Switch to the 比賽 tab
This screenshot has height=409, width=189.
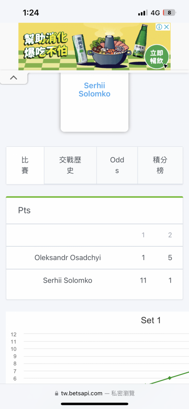[25, 165]
